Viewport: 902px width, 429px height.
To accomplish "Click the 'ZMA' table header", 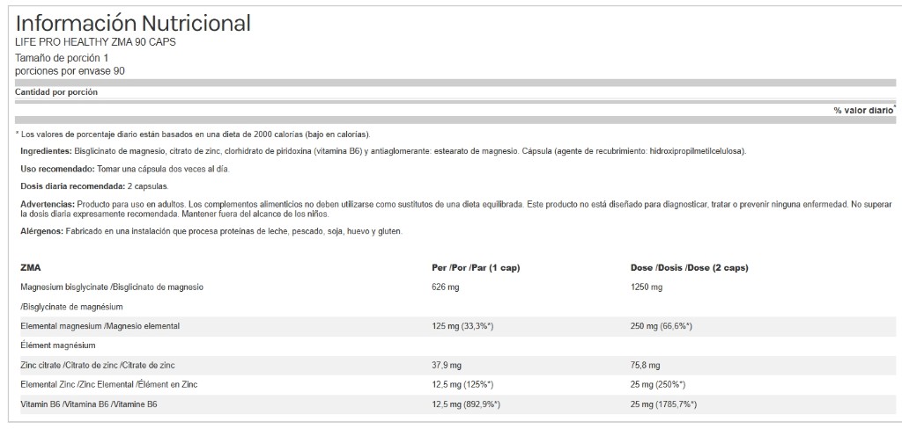I will (x=31, y=267).
